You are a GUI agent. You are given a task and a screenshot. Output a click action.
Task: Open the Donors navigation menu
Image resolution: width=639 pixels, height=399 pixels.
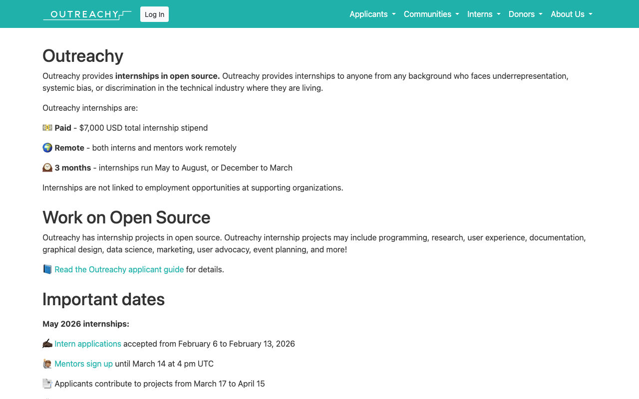[x=525, y=14]
